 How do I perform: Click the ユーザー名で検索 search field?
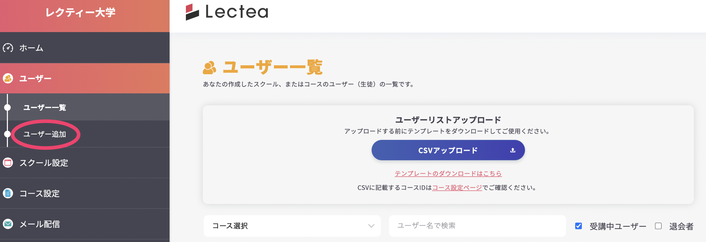(x=477, y=226)
